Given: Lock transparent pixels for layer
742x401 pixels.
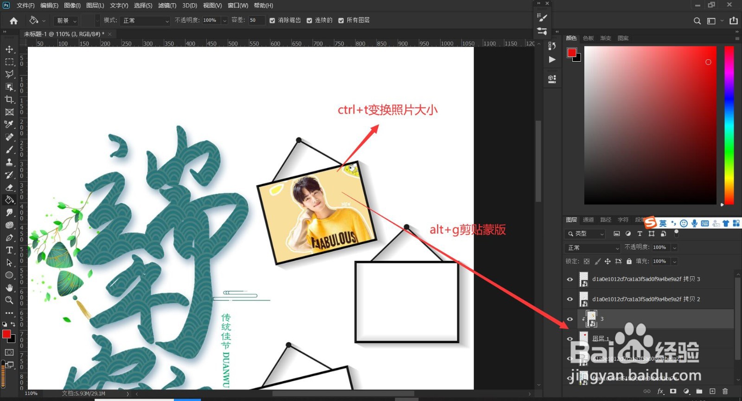Looking at the screenshot, I should [x=587, y=261].
